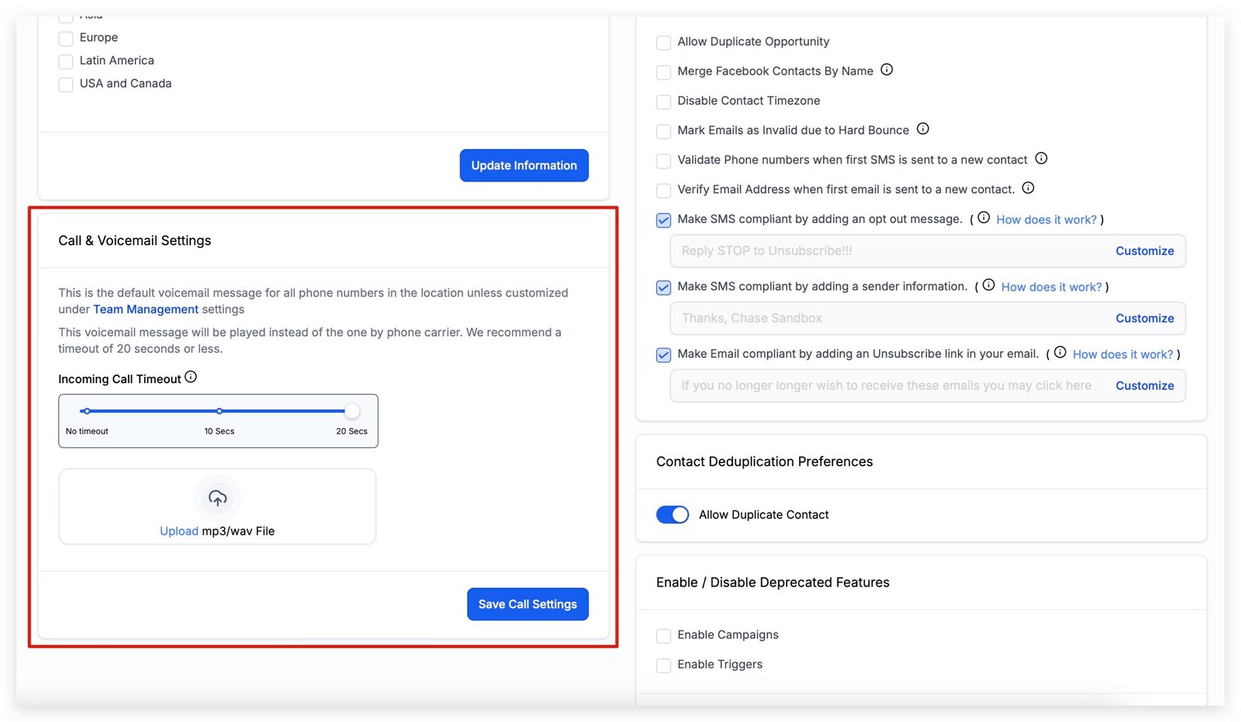The image size is (1241, 722).
Task: Tick the Enable Campaigns checkbox
Action: (x=664, y=636)
